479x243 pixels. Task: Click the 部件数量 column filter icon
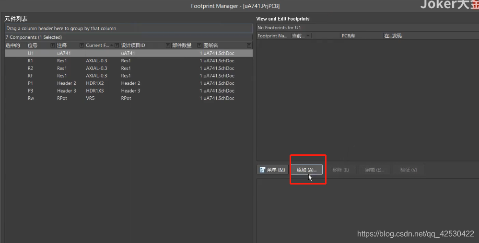(x=199, y=46)
